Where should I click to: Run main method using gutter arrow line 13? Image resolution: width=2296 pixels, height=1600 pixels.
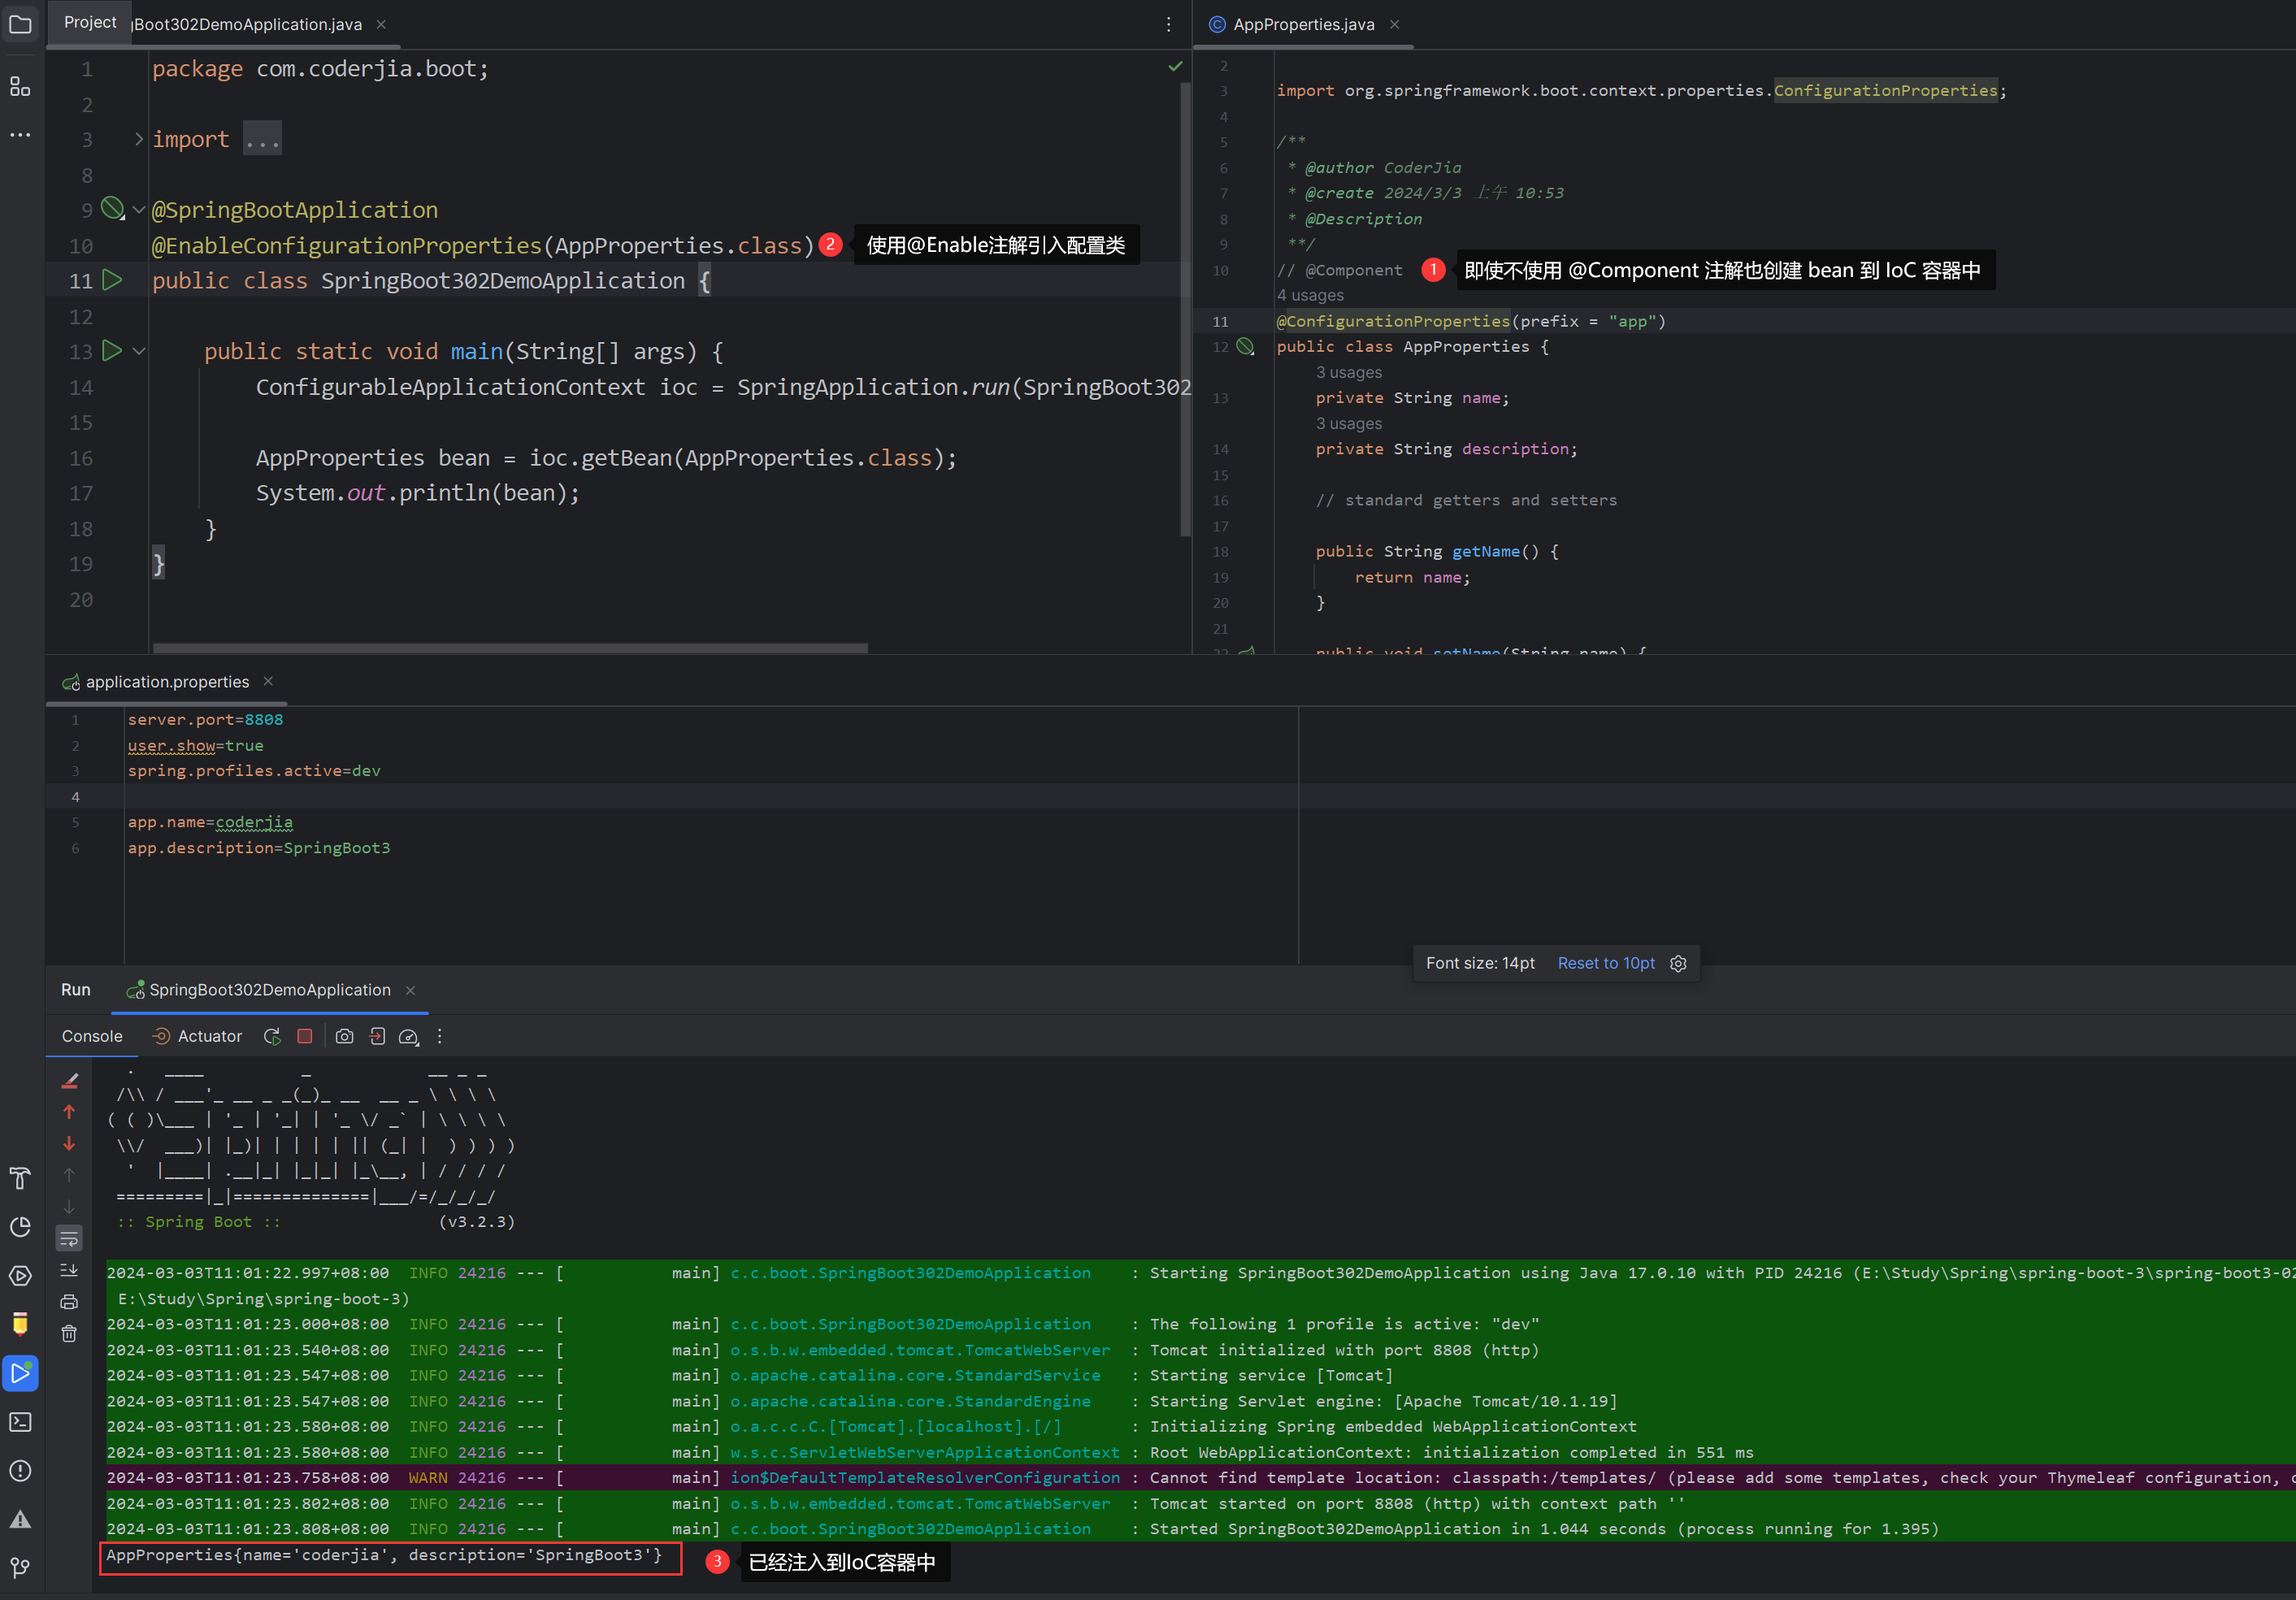[x=113, y=351]
